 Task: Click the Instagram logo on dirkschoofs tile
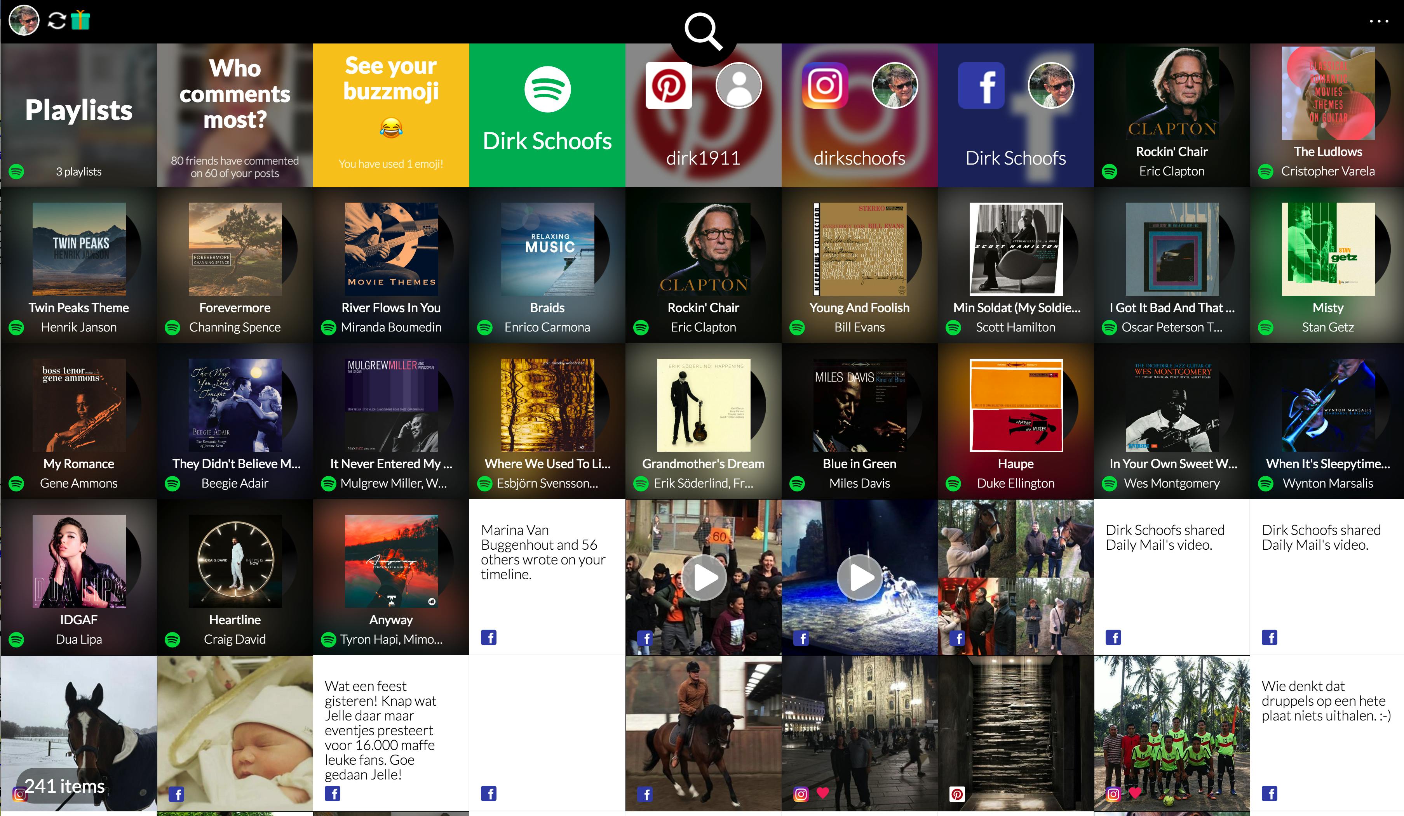tap(825, 86)
